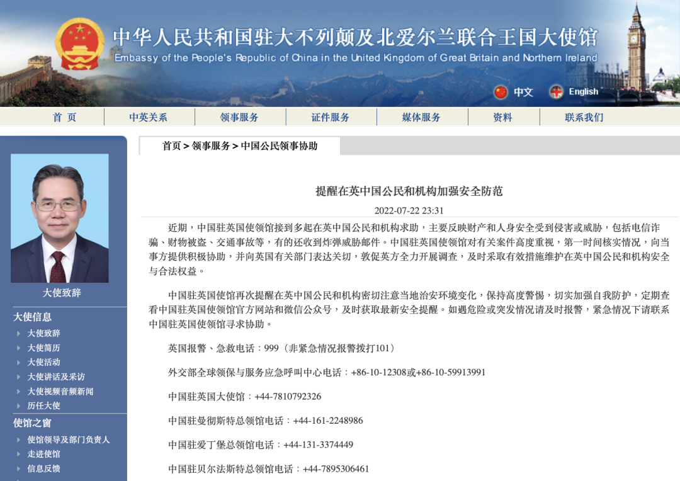680x481 pixels.
Task: Open 大使活动 sidebar link
Action: click(x=44, y=362)
